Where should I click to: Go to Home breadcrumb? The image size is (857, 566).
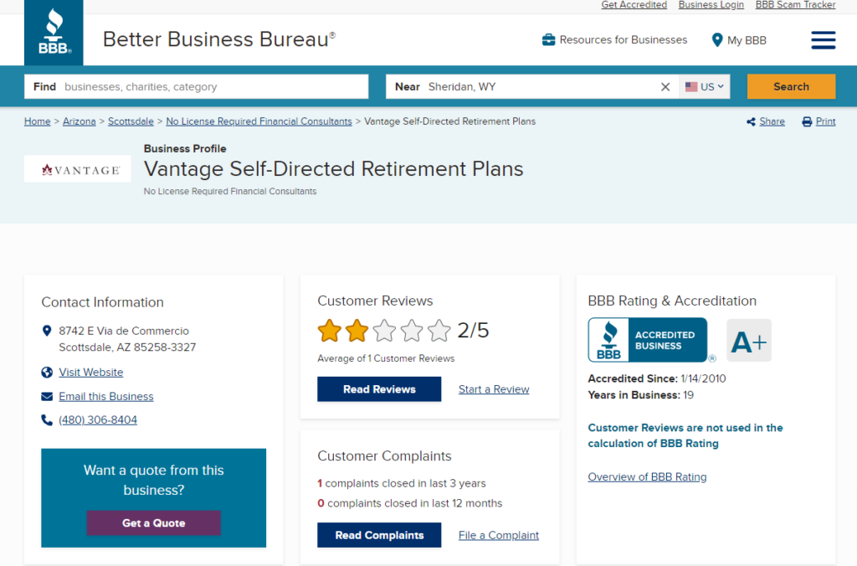(37, 121)
